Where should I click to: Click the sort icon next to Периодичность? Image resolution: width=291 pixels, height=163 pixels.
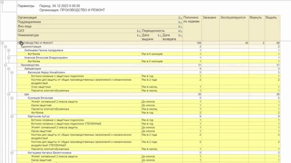[x=180, y=31]
